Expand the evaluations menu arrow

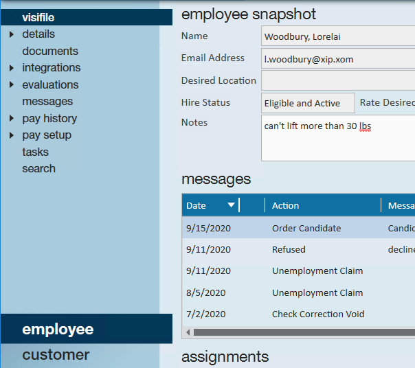pyautogui.click(x=12, y=84)
